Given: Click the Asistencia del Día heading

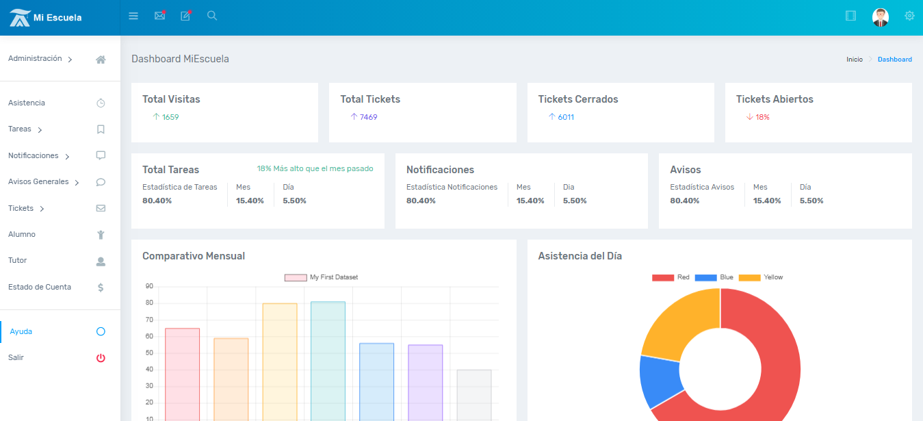Looking at the screenshot, I should pos(580,256).
